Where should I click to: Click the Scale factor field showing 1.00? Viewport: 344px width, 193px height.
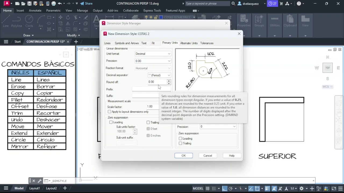coord(153,106)
